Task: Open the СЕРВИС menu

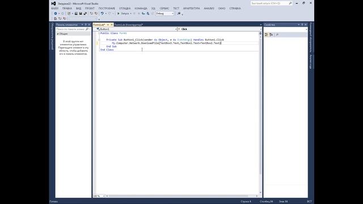Action: tap(164, 8)
